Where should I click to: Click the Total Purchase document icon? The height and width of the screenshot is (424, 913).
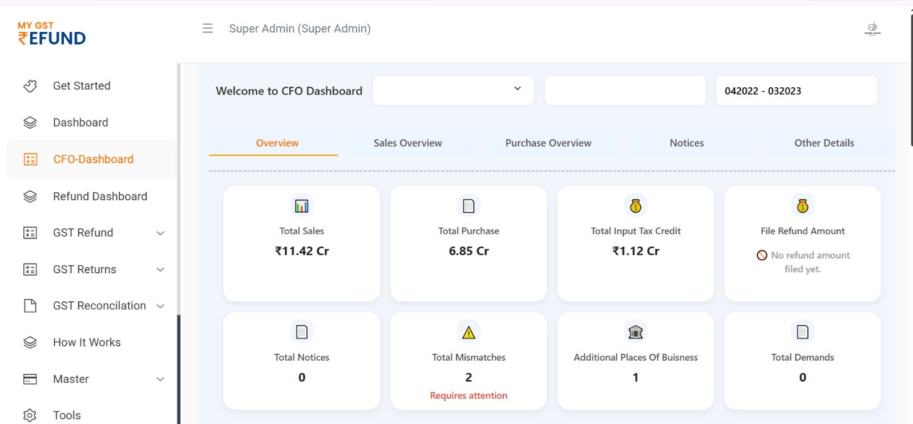click(x=469, y=205)
